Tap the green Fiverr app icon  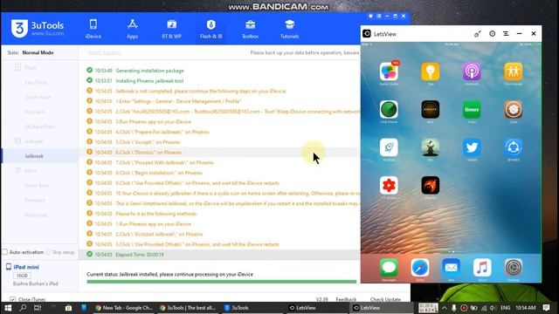[472, 110]
